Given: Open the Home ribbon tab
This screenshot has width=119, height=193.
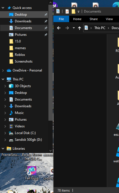Looking at the screenshot, I should [x=77, y=19].
